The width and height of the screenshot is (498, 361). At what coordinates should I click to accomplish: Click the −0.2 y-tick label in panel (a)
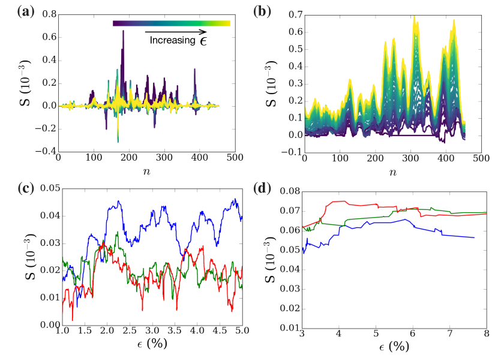(x=46, y=128)
